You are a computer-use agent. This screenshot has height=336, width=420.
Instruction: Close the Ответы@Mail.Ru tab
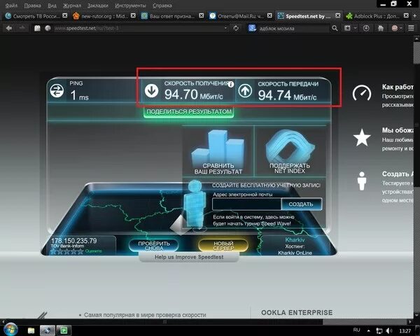click(269, 15)
